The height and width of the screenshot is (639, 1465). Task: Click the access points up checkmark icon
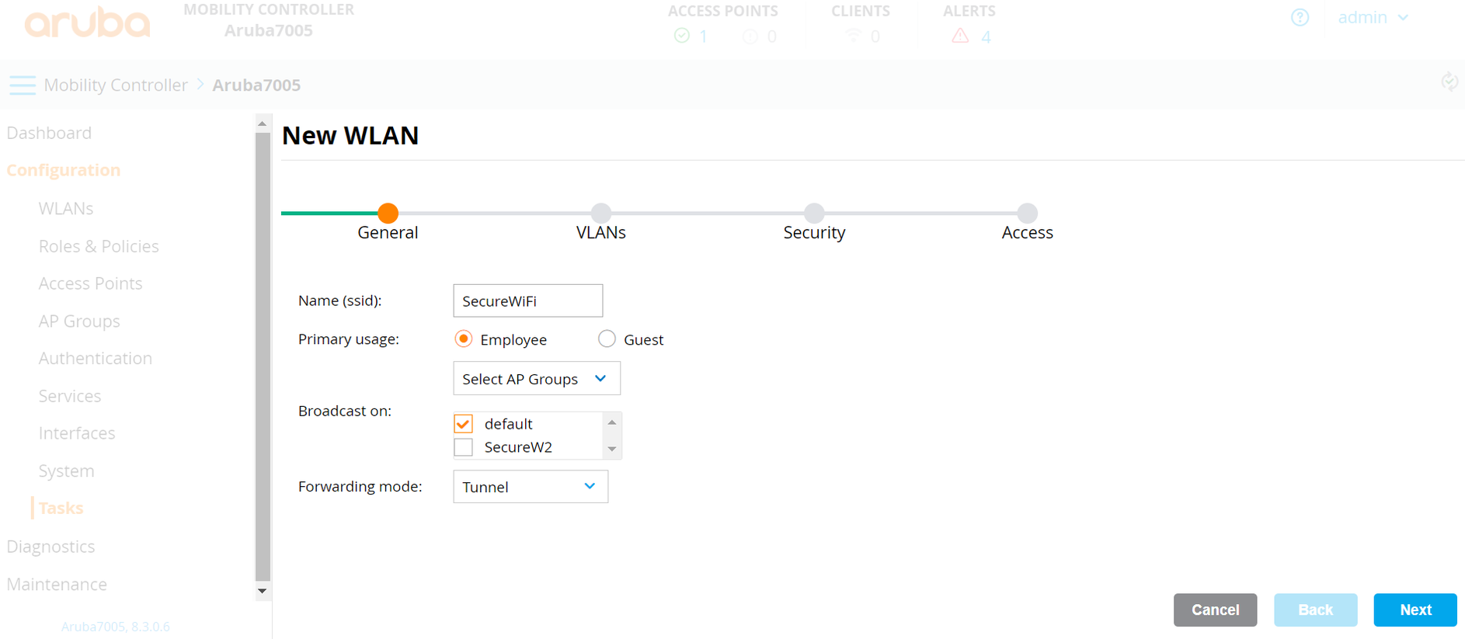tap(682, 36)
